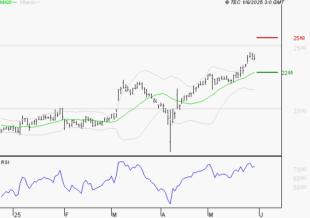Image resolution: width=310 pixels, height=218 pixels.
Task: Click the MA20 legend label
Action: pos(6,2)
